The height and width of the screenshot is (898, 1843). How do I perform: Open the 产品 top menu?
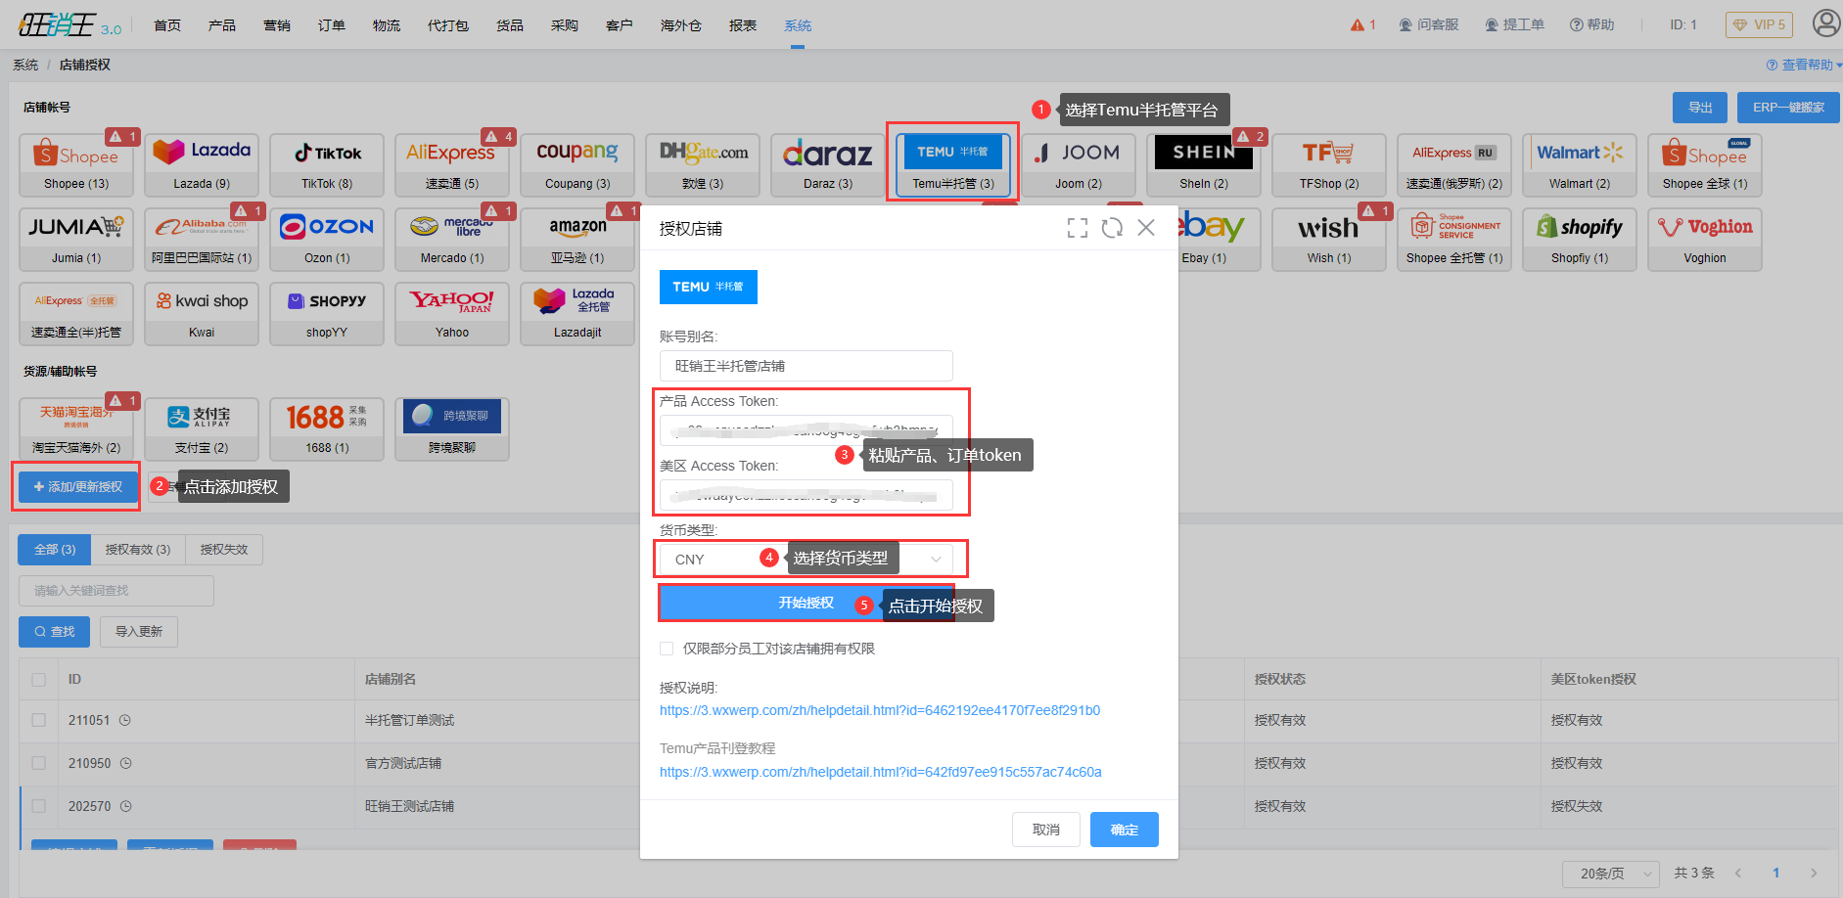click(x=222, y=25)
